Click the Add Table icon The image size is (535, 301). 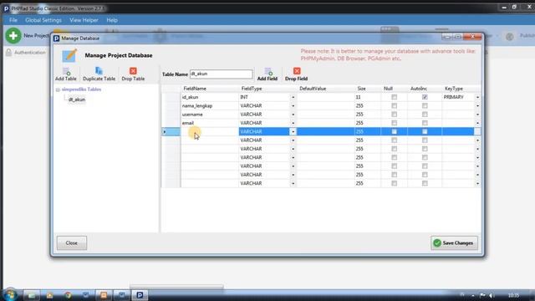pos(66,71)
